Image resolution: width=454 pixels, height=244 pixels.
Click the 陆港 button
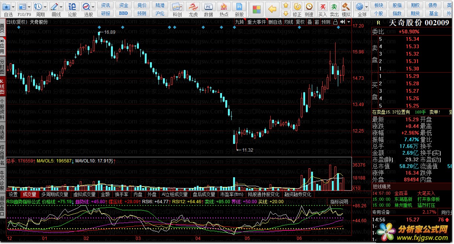point(160,5)
